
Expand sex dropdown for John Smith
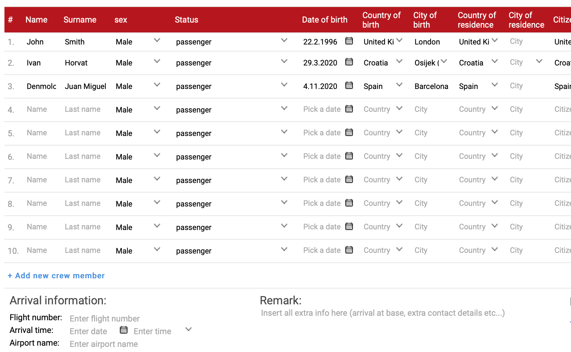[157, 40]
